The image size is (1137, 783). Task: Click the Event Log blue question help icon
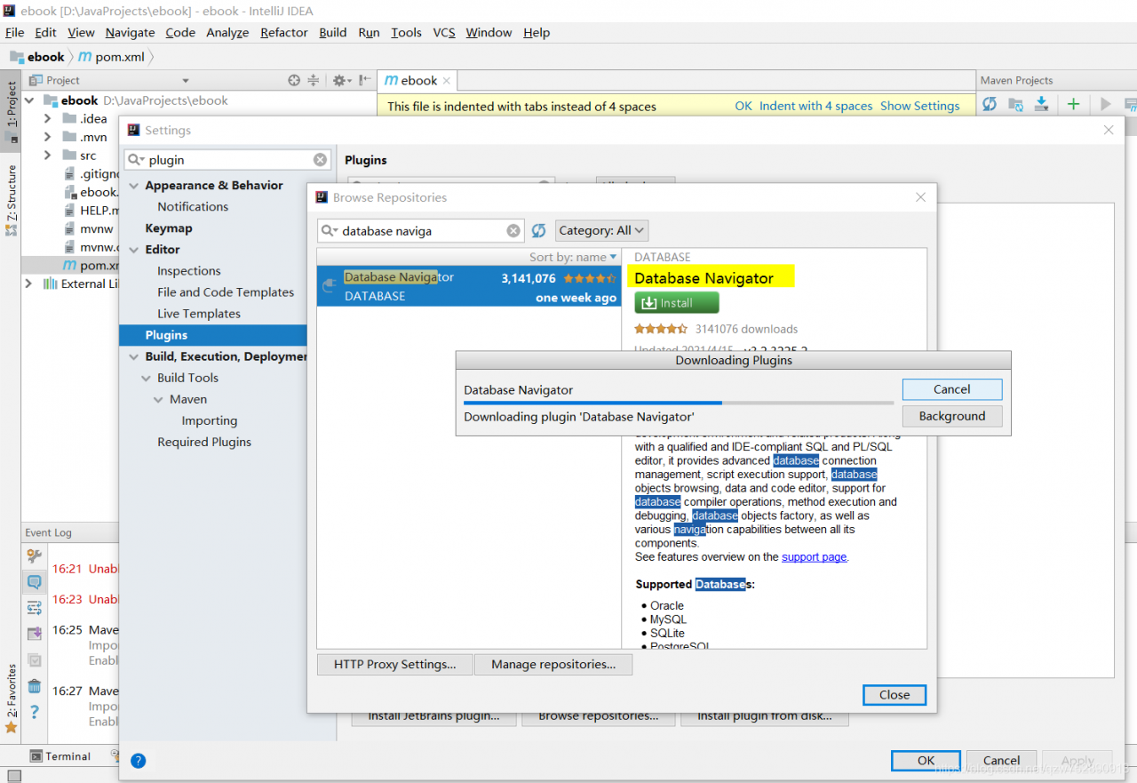pyautogui.click(x=34, y=712)
